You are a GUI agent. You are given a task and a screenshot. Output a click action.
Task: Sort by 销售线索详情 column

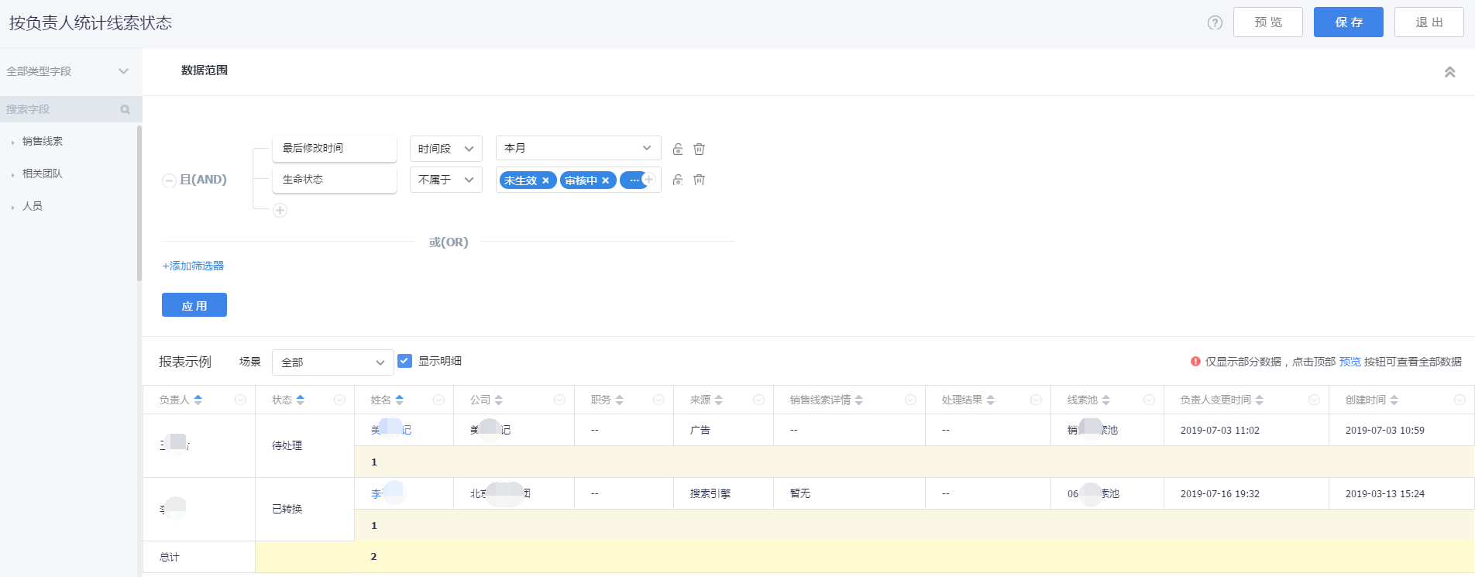(859, 400)
